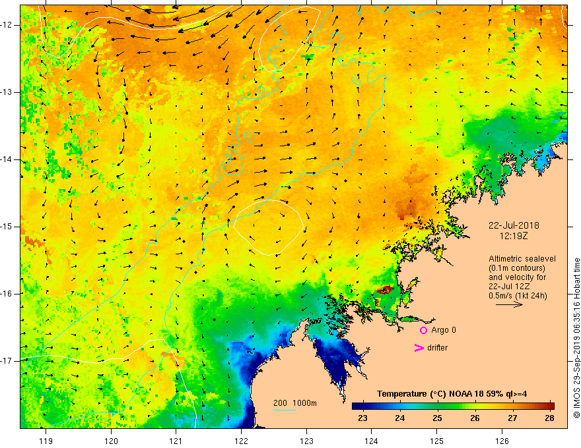Click the Temperature (°C) NOAA 18 title
Image resolution: width=581 pixels, height=448 pixels.
pyautogui.click(x=452, y=394)
